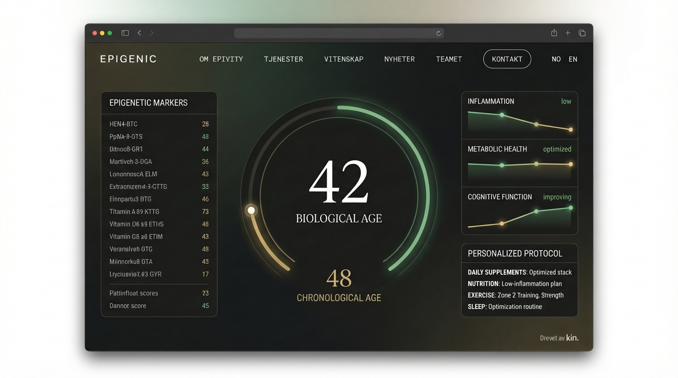Click the 'improving' cognitive status label

pyautogui.click(x=557, y=197)
